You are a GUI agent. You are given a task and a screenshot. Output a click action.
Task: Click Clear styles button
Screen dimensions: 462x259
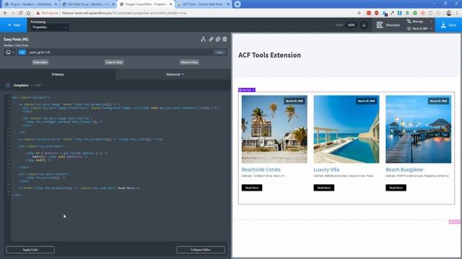40,63
